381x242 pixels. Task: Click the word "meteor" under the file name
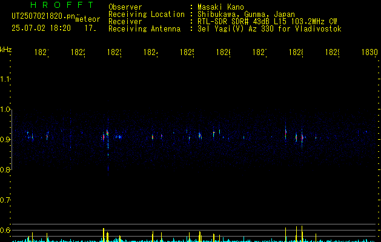(x=88, y=19)
